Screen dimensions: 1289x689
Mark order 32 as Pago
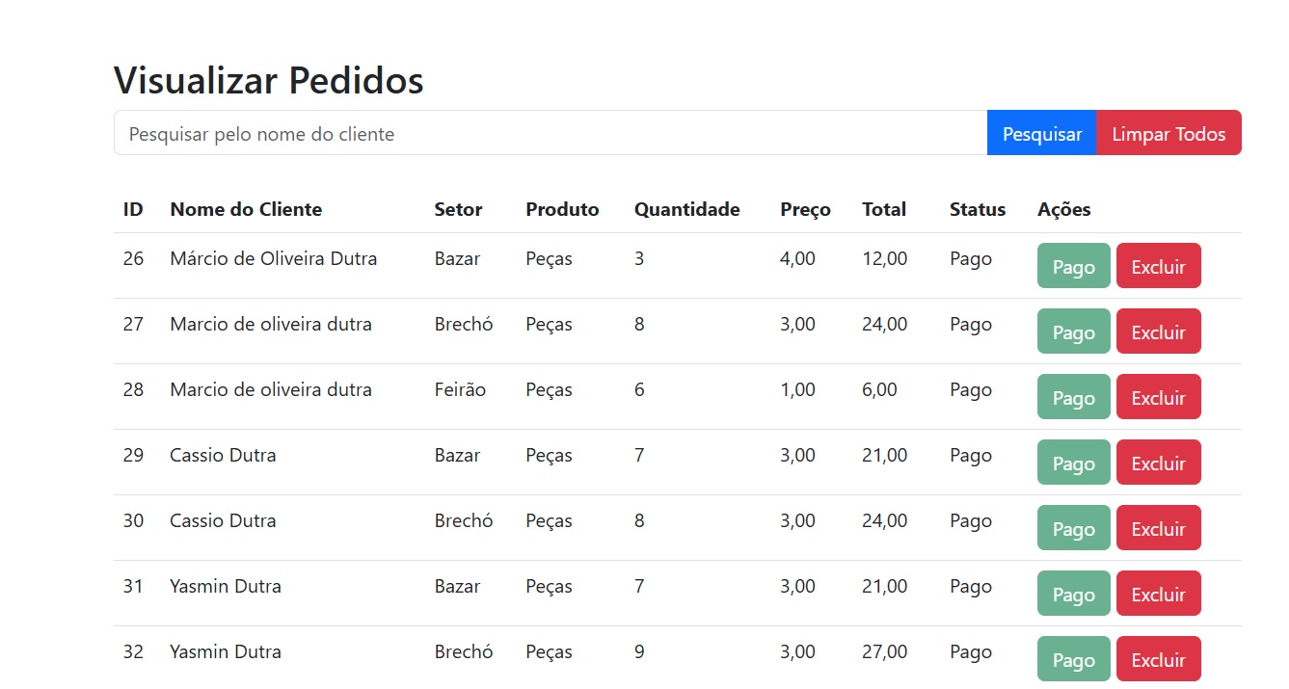click(1073, 659)
